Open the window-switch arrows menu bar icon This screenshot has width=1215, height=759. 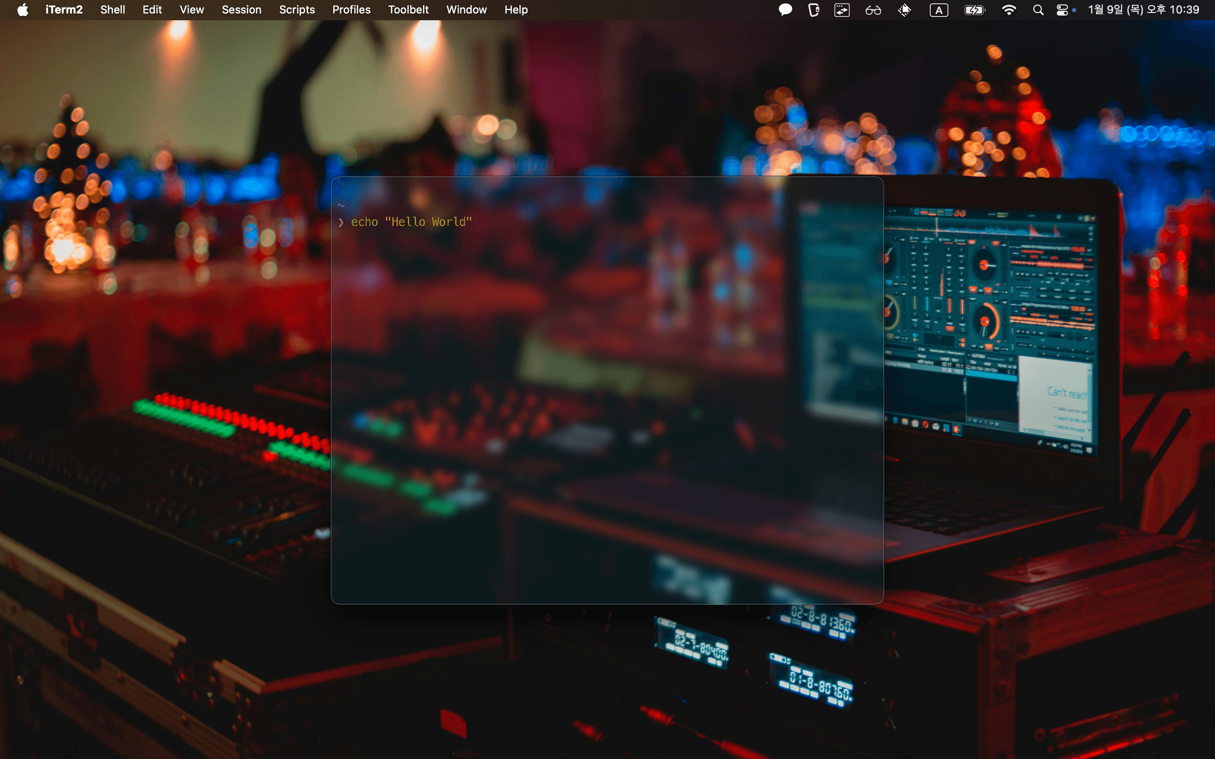pos(842,10)
